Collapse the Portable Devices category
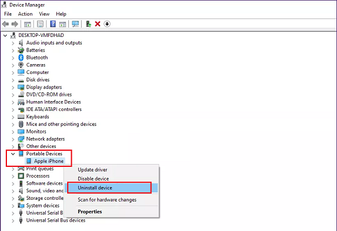This screenshot has width=337, height=231. [x=13, y=154]
